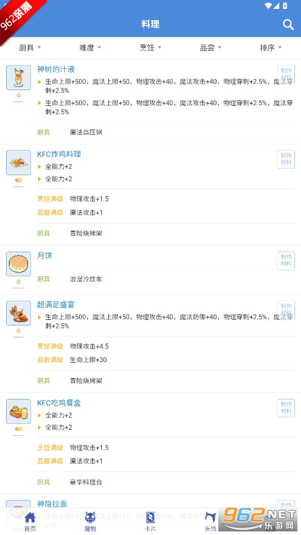The width and height of the screenshot is (301, 535).
Task: Expand the 厨具 filter dropdown
Action: pos(30,48)
